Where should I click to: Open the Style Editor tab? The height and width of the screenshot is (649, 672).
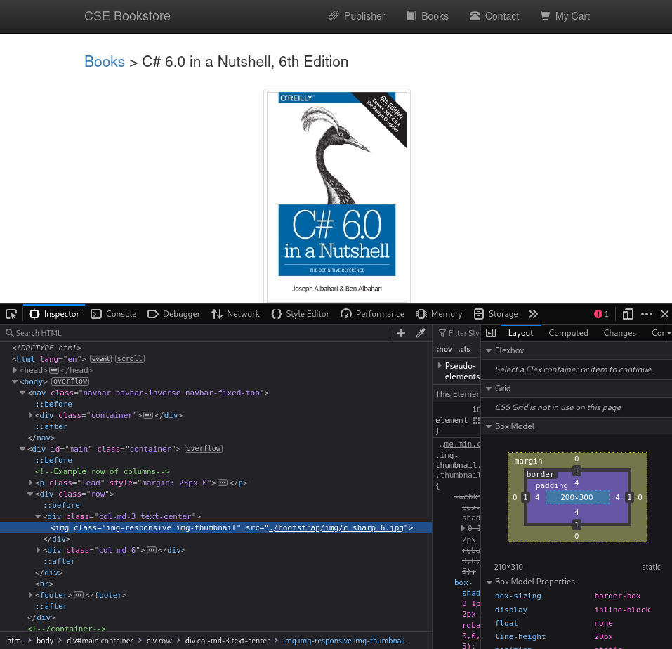tap(301, 314)
